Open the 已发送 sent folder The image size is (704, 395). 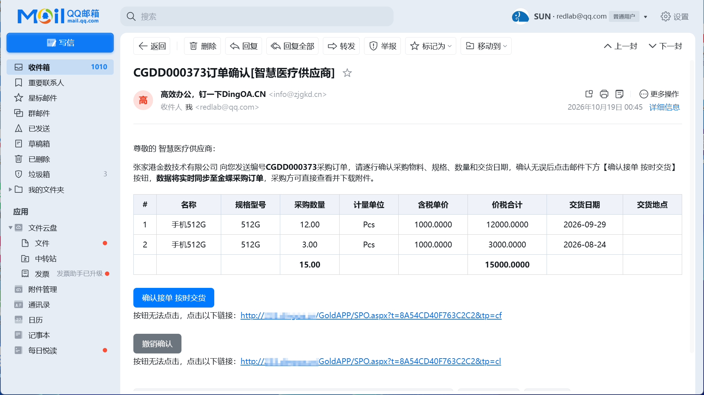(x=60, y=129)
